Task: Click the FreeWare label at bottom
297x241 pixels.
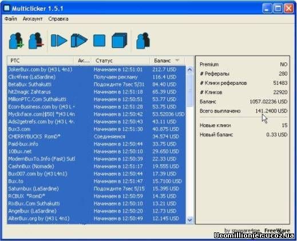Action: coord(277,230)
